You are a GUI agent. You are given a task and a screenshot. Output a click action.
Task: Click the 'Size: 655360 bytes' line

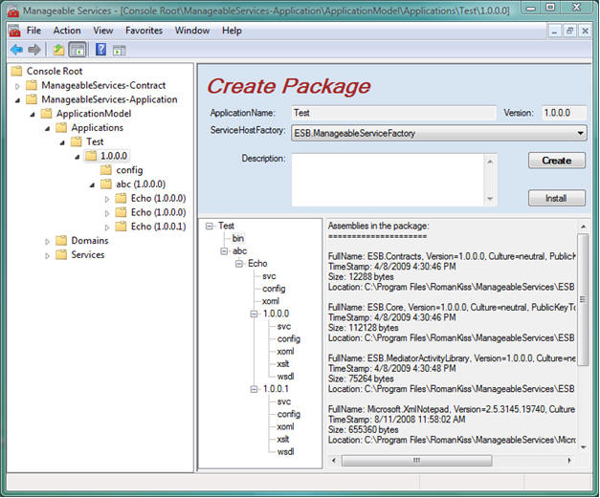pyautogui.click(x=363, y=430)
